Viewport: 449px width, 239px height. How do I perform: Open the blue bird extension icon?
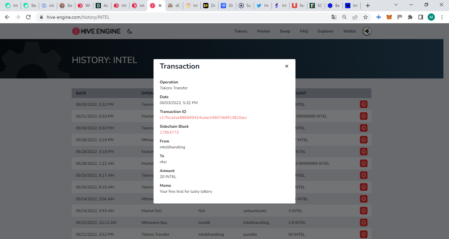(378, 17)
